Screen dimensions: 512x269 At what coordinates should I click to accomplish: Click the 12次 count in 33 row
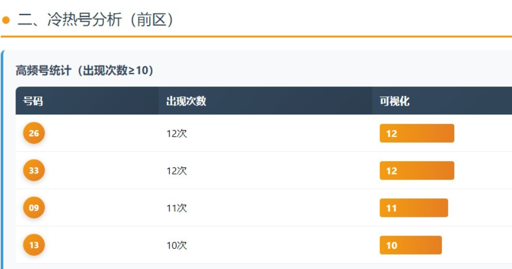(176, 171)
